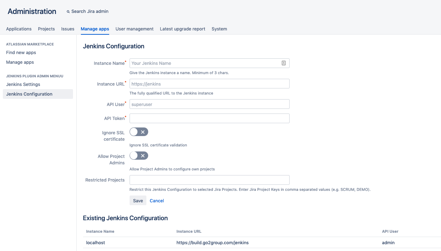Open the localhost Jenkins instance entry
Image resolution: width=441 pixels, height=251 pixels.
tap(95, 242)
